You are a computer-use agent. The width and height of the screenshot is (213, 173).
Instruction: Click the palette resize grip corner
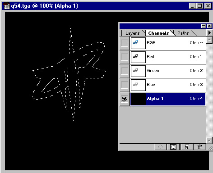(209, 147)
